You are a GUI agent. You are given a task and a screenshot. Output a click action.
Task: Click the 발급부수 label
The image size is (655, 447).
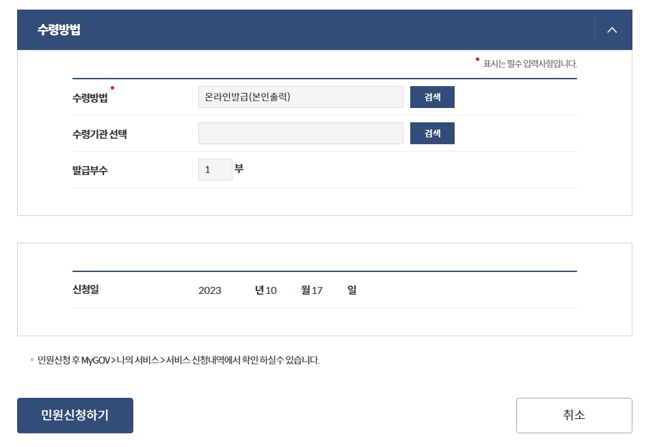coord(90,170)
